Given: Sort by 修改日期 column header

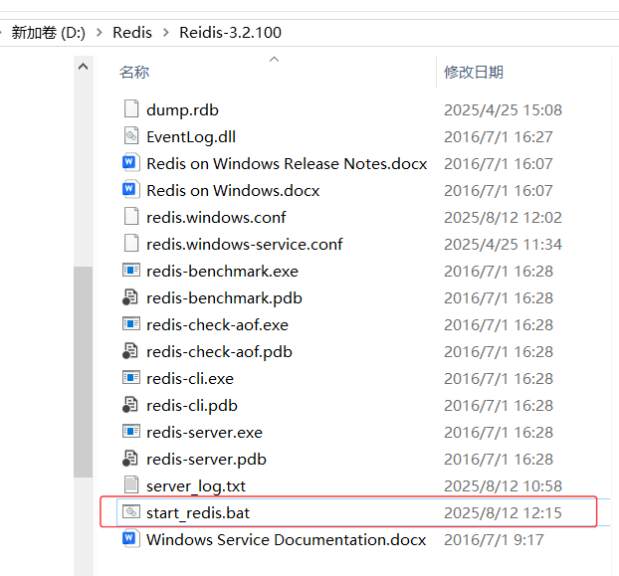Looking at the screenshot, I should [474, 73].
